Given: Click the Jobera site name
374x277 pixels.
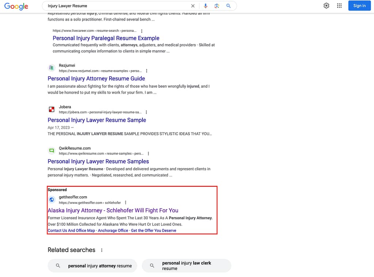Looking at the screenshot, I should 65,107.
